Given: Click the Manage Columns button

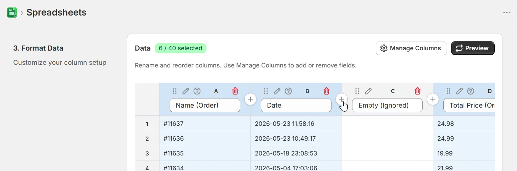Looking at the screenshot, I should click(411, 48).
